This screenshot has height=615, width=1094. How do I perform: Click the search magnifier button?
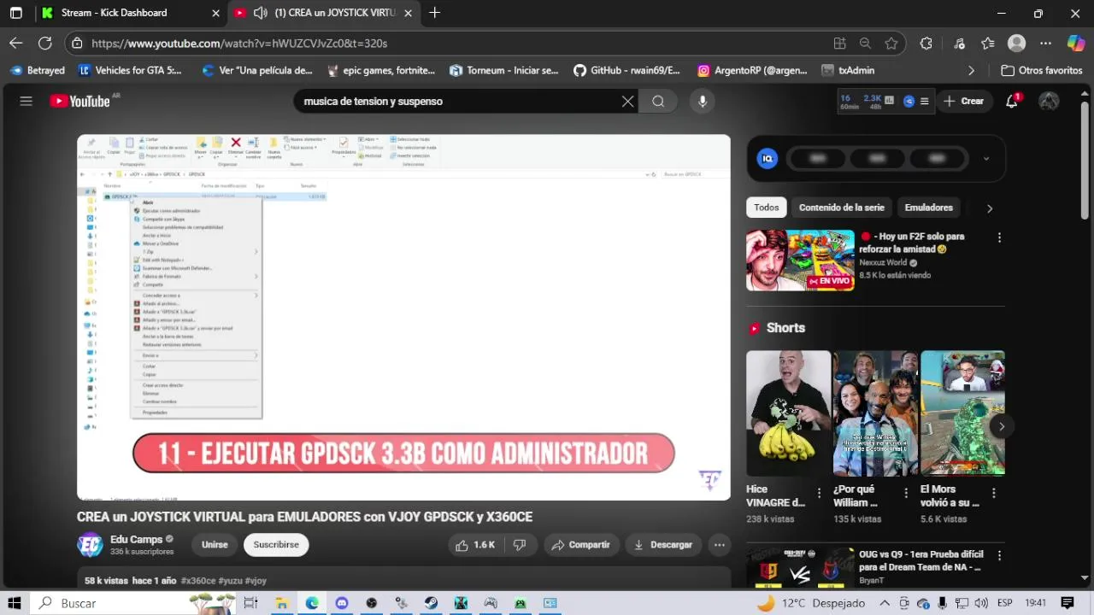(x=658, y=101)
